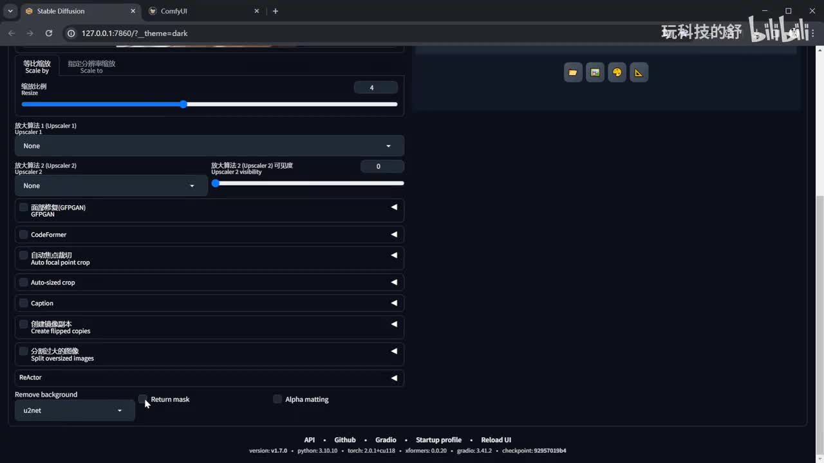Image resolution: width=824 pixels, height=463 pixels.
Task: Click the Reload UI link
Action: [496, 440]
